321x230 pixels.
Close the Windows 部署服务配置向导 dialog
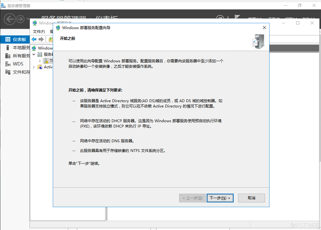click(x=264, y=28)
